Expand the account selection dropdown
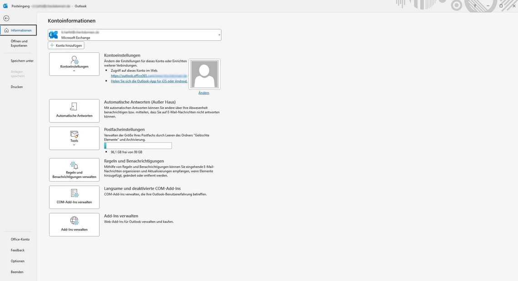 [219, 35]
